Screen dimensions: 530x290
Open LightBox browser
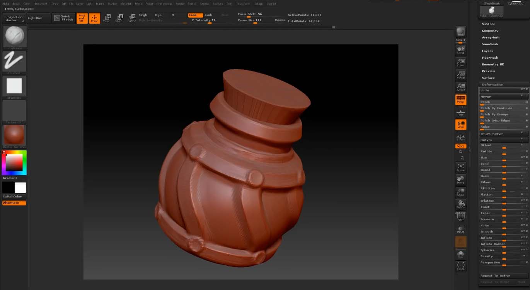pyautogui.click(x=39, y=18)
